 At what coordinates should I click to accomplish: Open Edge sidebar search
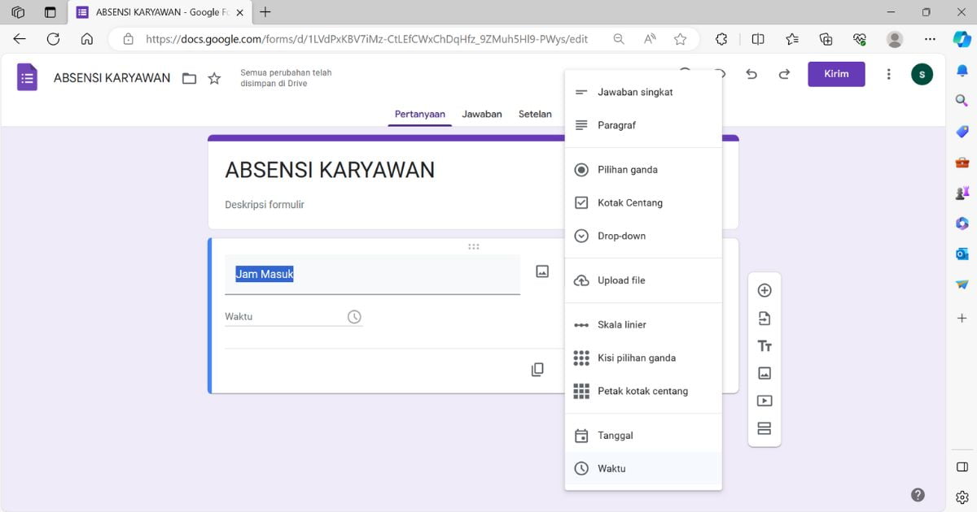click(x=962, y=101)
